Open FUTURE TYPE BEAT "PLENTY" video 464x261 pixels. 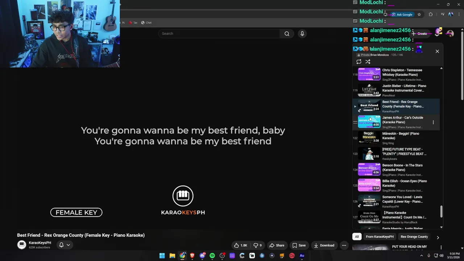[396, 154]
